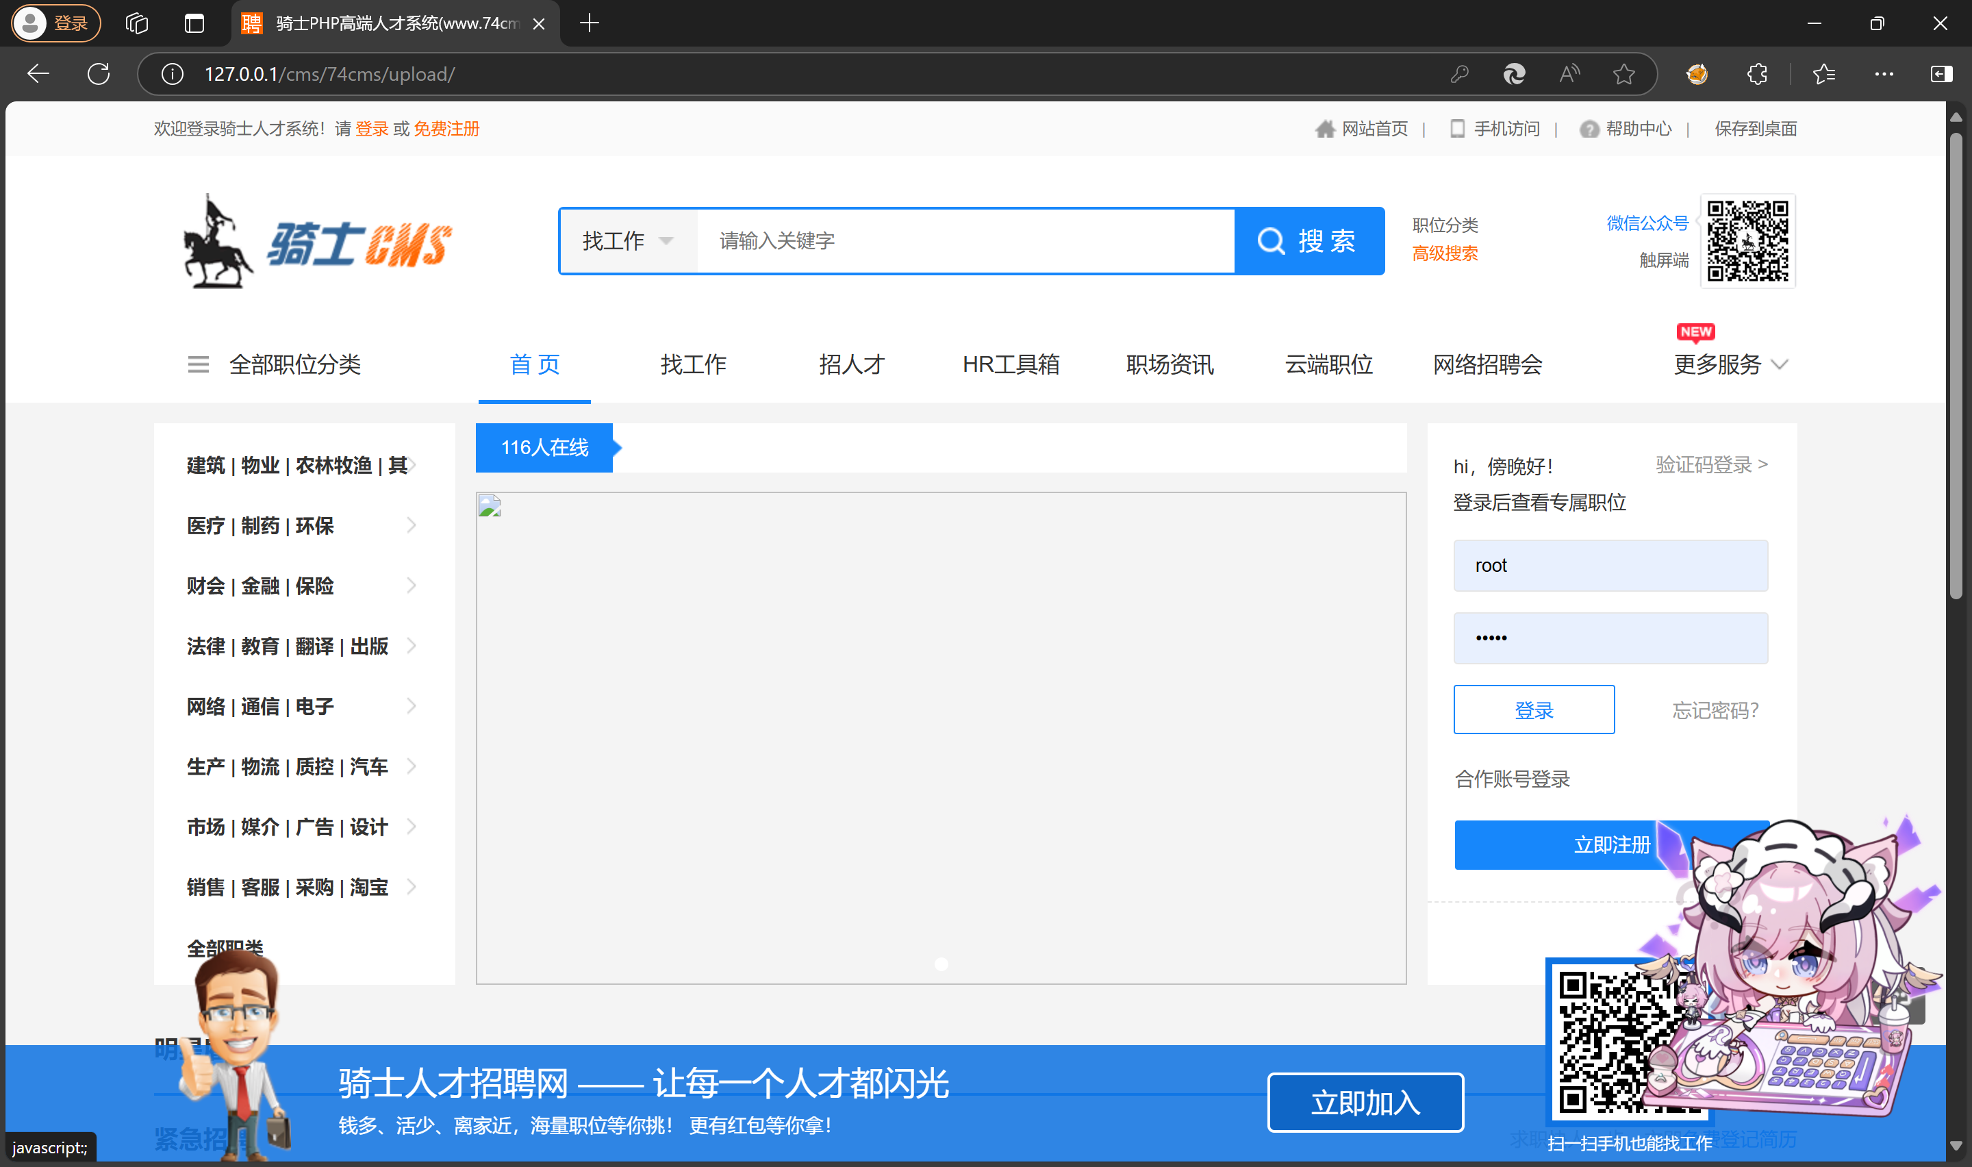Click the keyword search input field
This screenshot has height=1167, width=1972.
click(965, 240)
